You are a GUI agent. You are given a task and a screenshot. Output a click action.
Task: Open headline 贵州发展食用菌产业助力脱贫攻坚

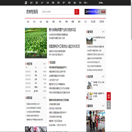pos(62,30)
